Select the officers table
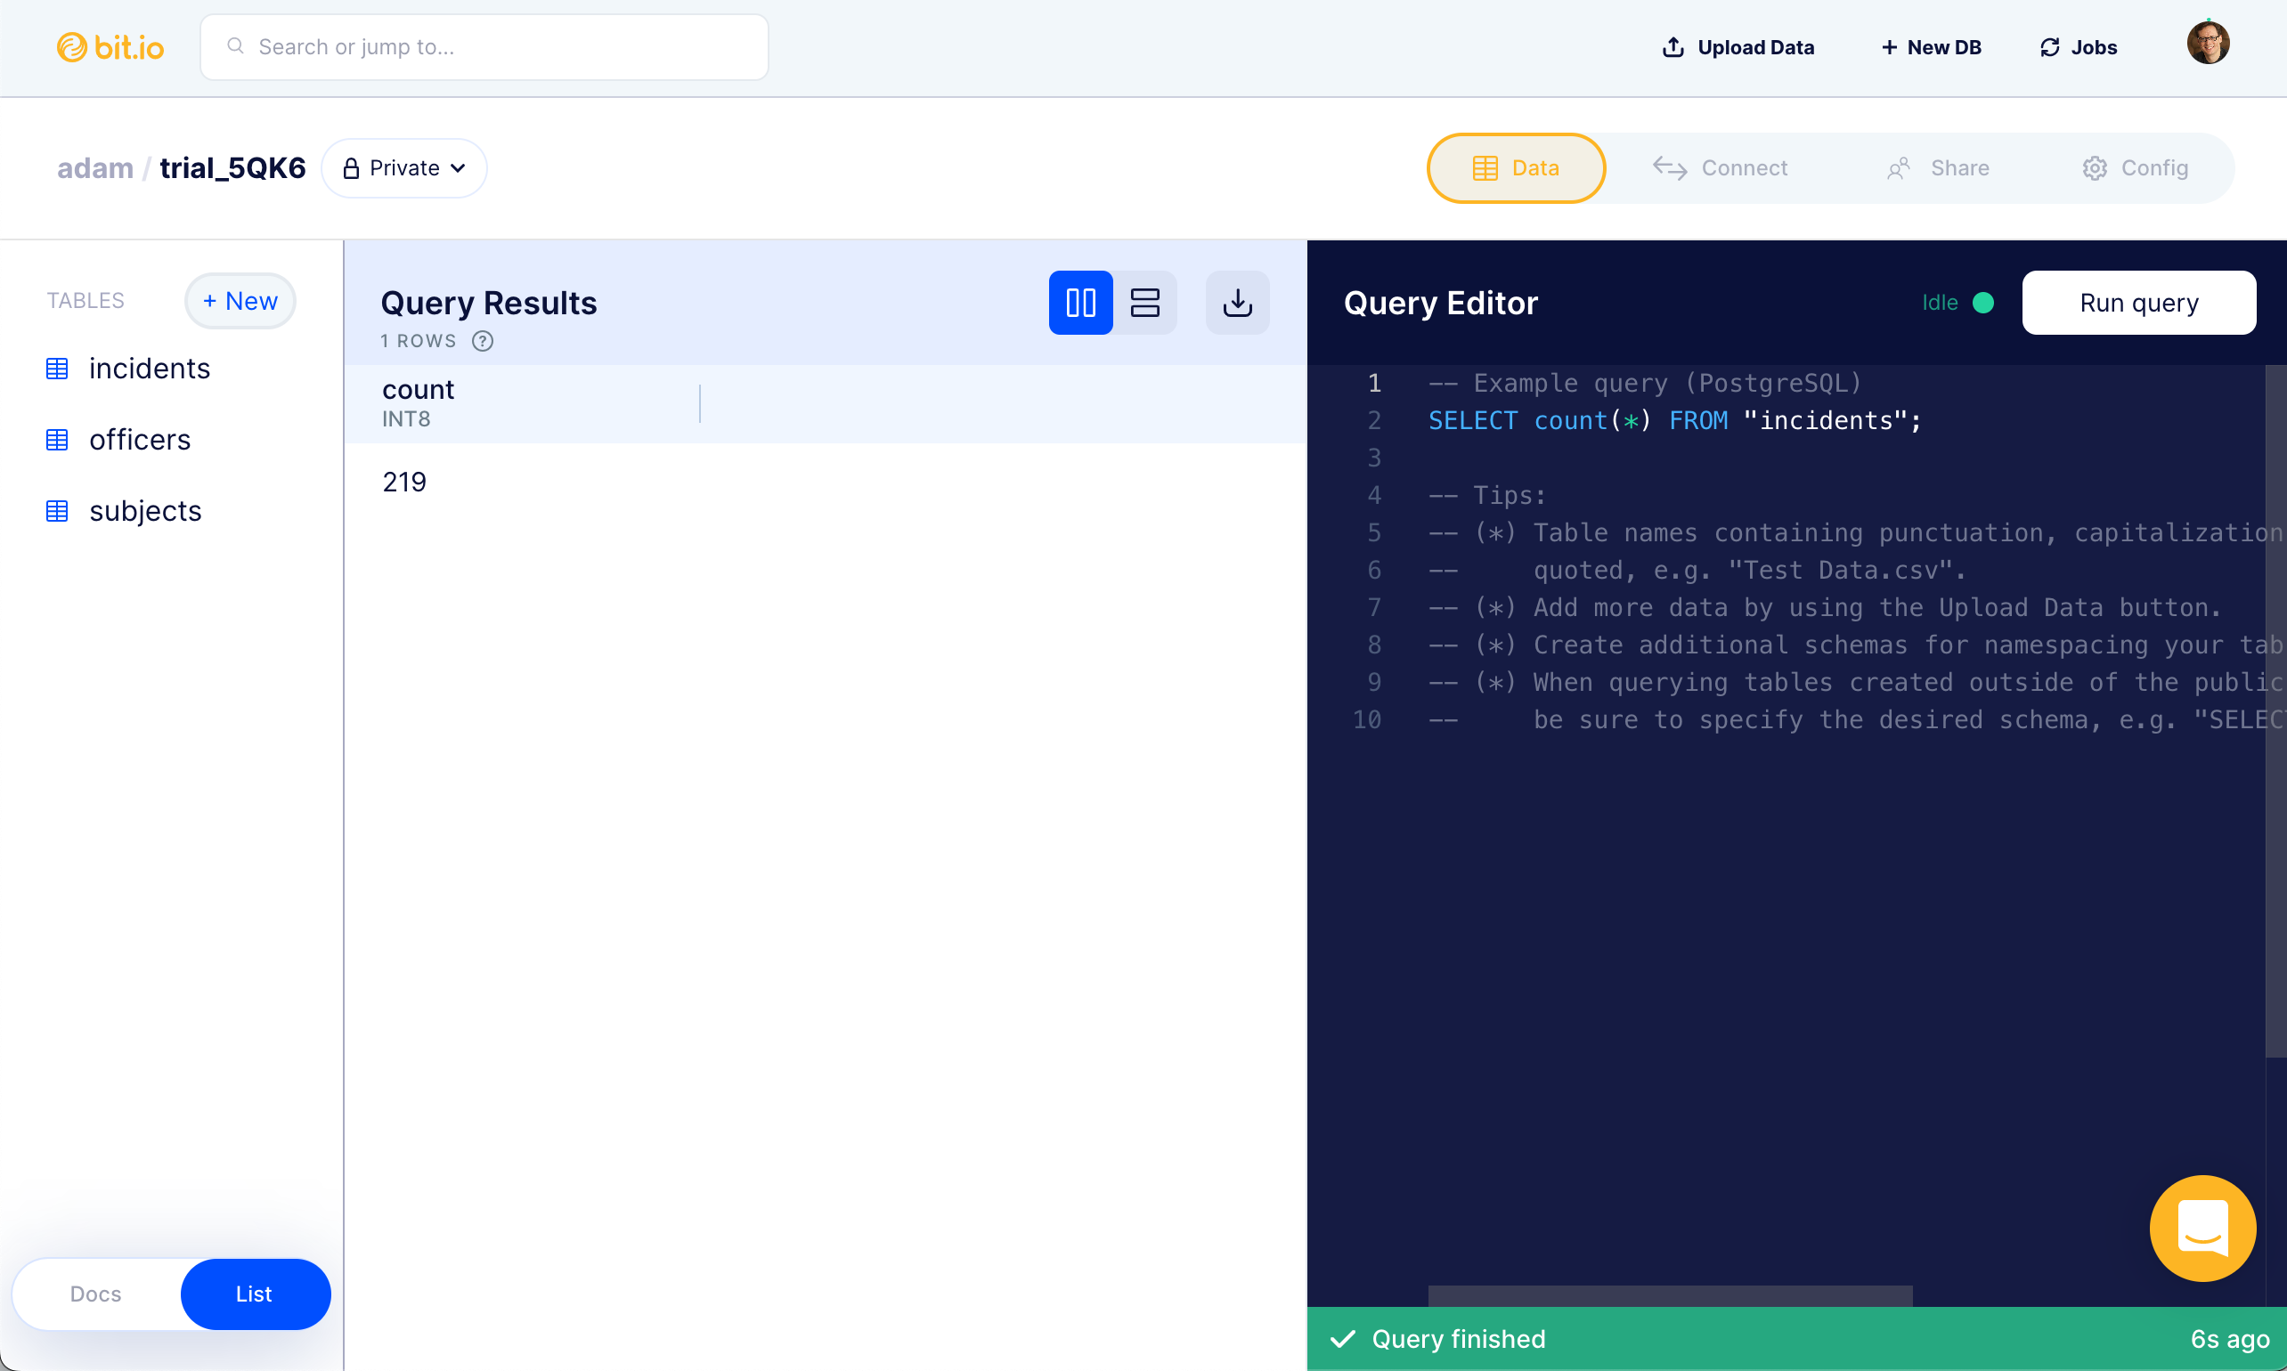This screenshot has height=1371, width=2287. click(x=140, y=440)
